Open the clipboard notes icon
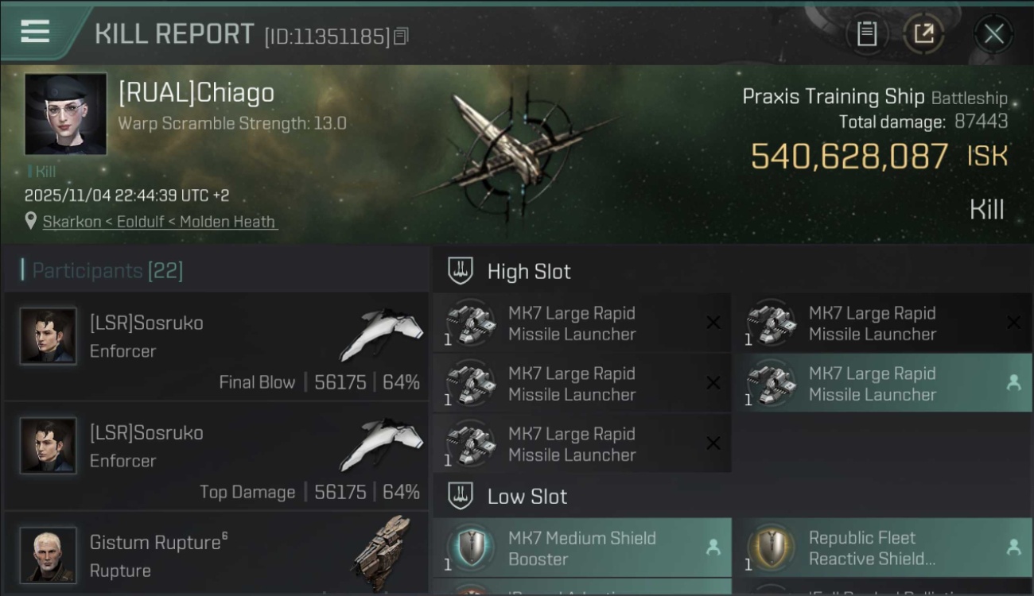The image size is (1034, 596). pos(866,33)
